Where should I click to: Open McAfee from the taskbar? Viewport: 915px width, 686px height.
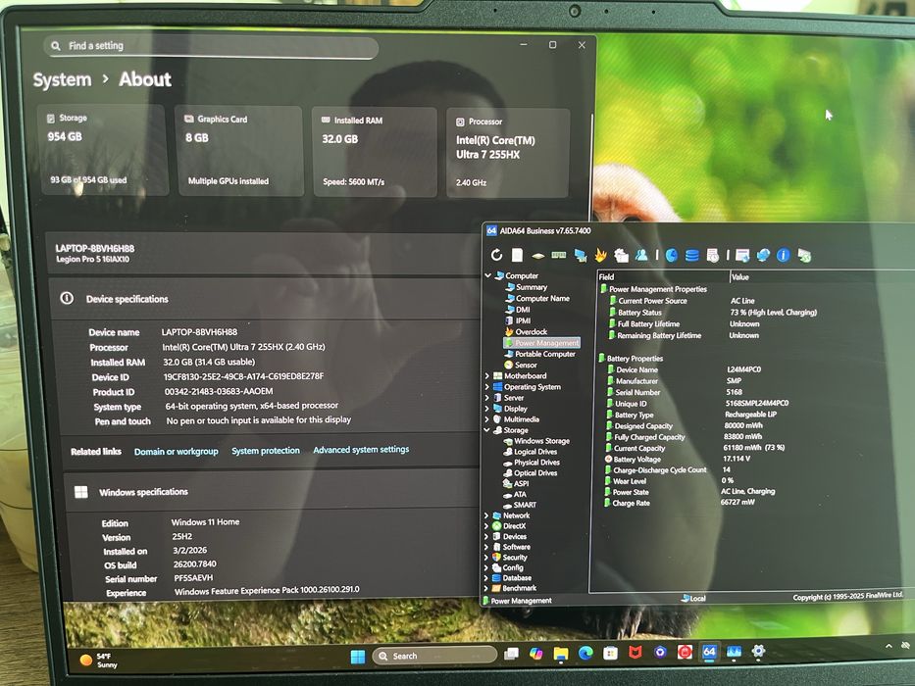point(635,653)
